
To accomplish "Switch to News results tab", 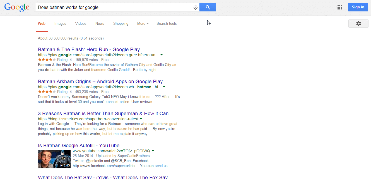I will pos(100,24).
